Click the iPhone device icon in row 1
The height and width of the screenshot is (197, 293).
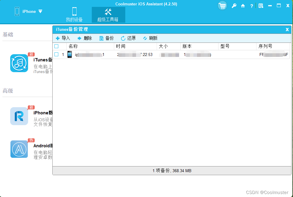[x=70, y=54]
